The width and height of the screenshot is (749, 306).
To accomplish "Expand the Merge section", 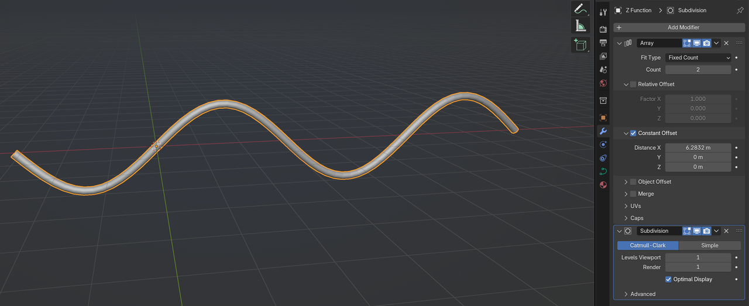I will [626, 194].
